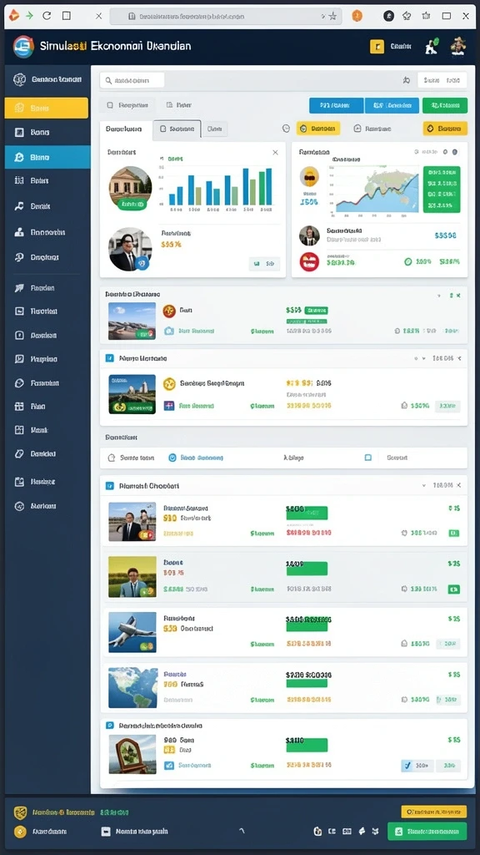Bookmark the page using the star icon
This screenshot has width=480, height=855.
pyautogui.click(x=332, y=17)
